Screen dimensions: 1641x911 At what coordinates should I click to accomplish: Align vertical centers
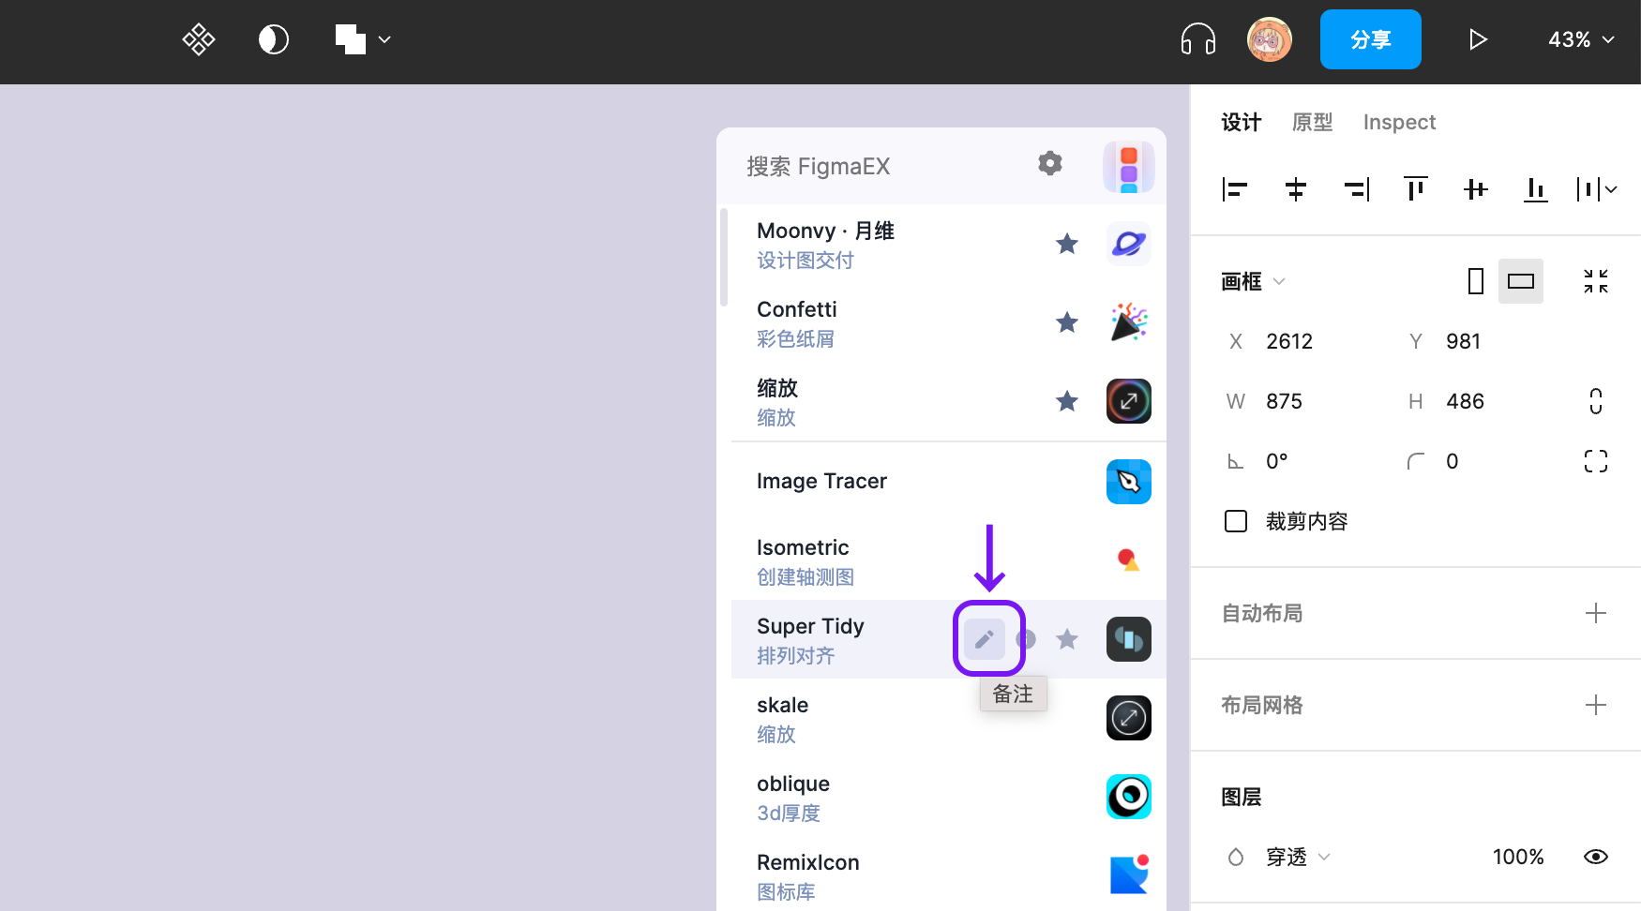pyautogui.click(x=1476, y=189)
